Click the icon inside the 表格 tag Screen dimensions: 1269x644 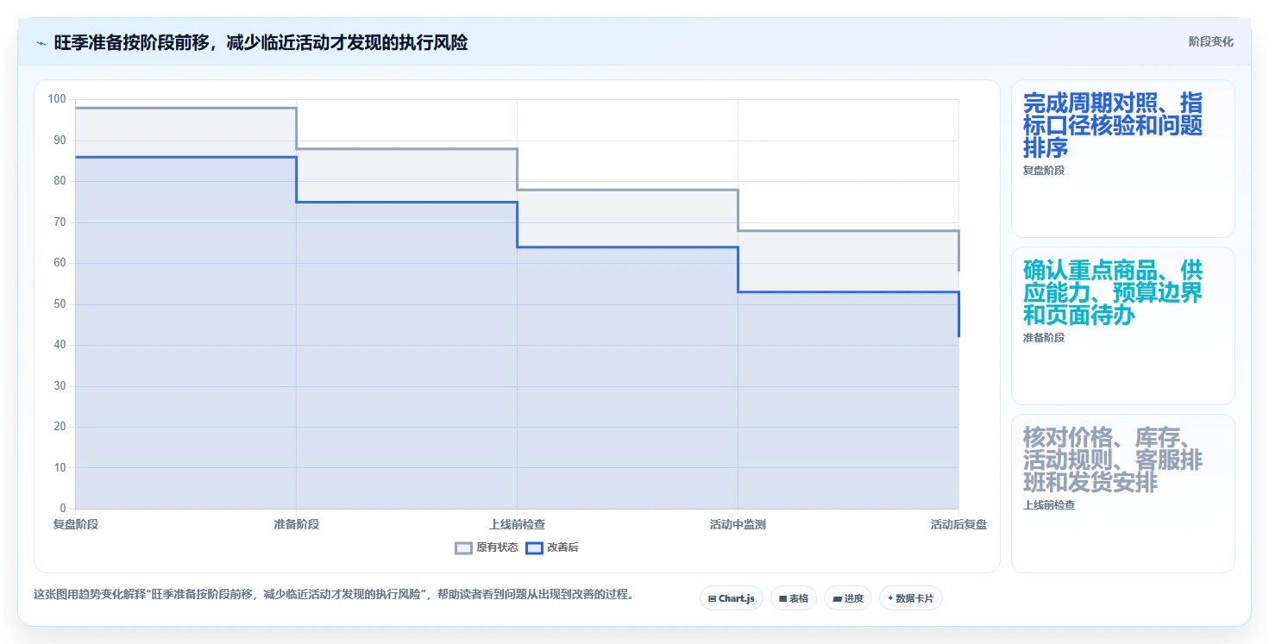pyautogui.click(x=782, y=598)
